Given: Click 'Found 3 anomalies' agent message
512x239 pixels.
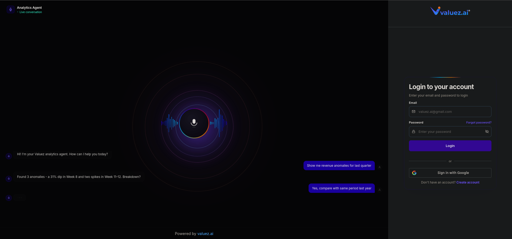Looking at the screenshot, I should tap(79, 177).
